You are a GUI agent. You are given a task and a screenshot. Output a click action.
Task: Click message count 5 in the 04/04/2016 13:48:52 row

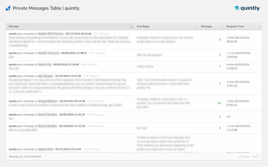220,55
